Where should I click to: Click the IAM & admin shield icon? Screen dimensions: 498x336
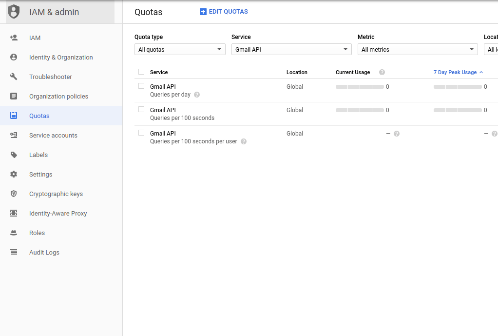(x=14, y=12)
